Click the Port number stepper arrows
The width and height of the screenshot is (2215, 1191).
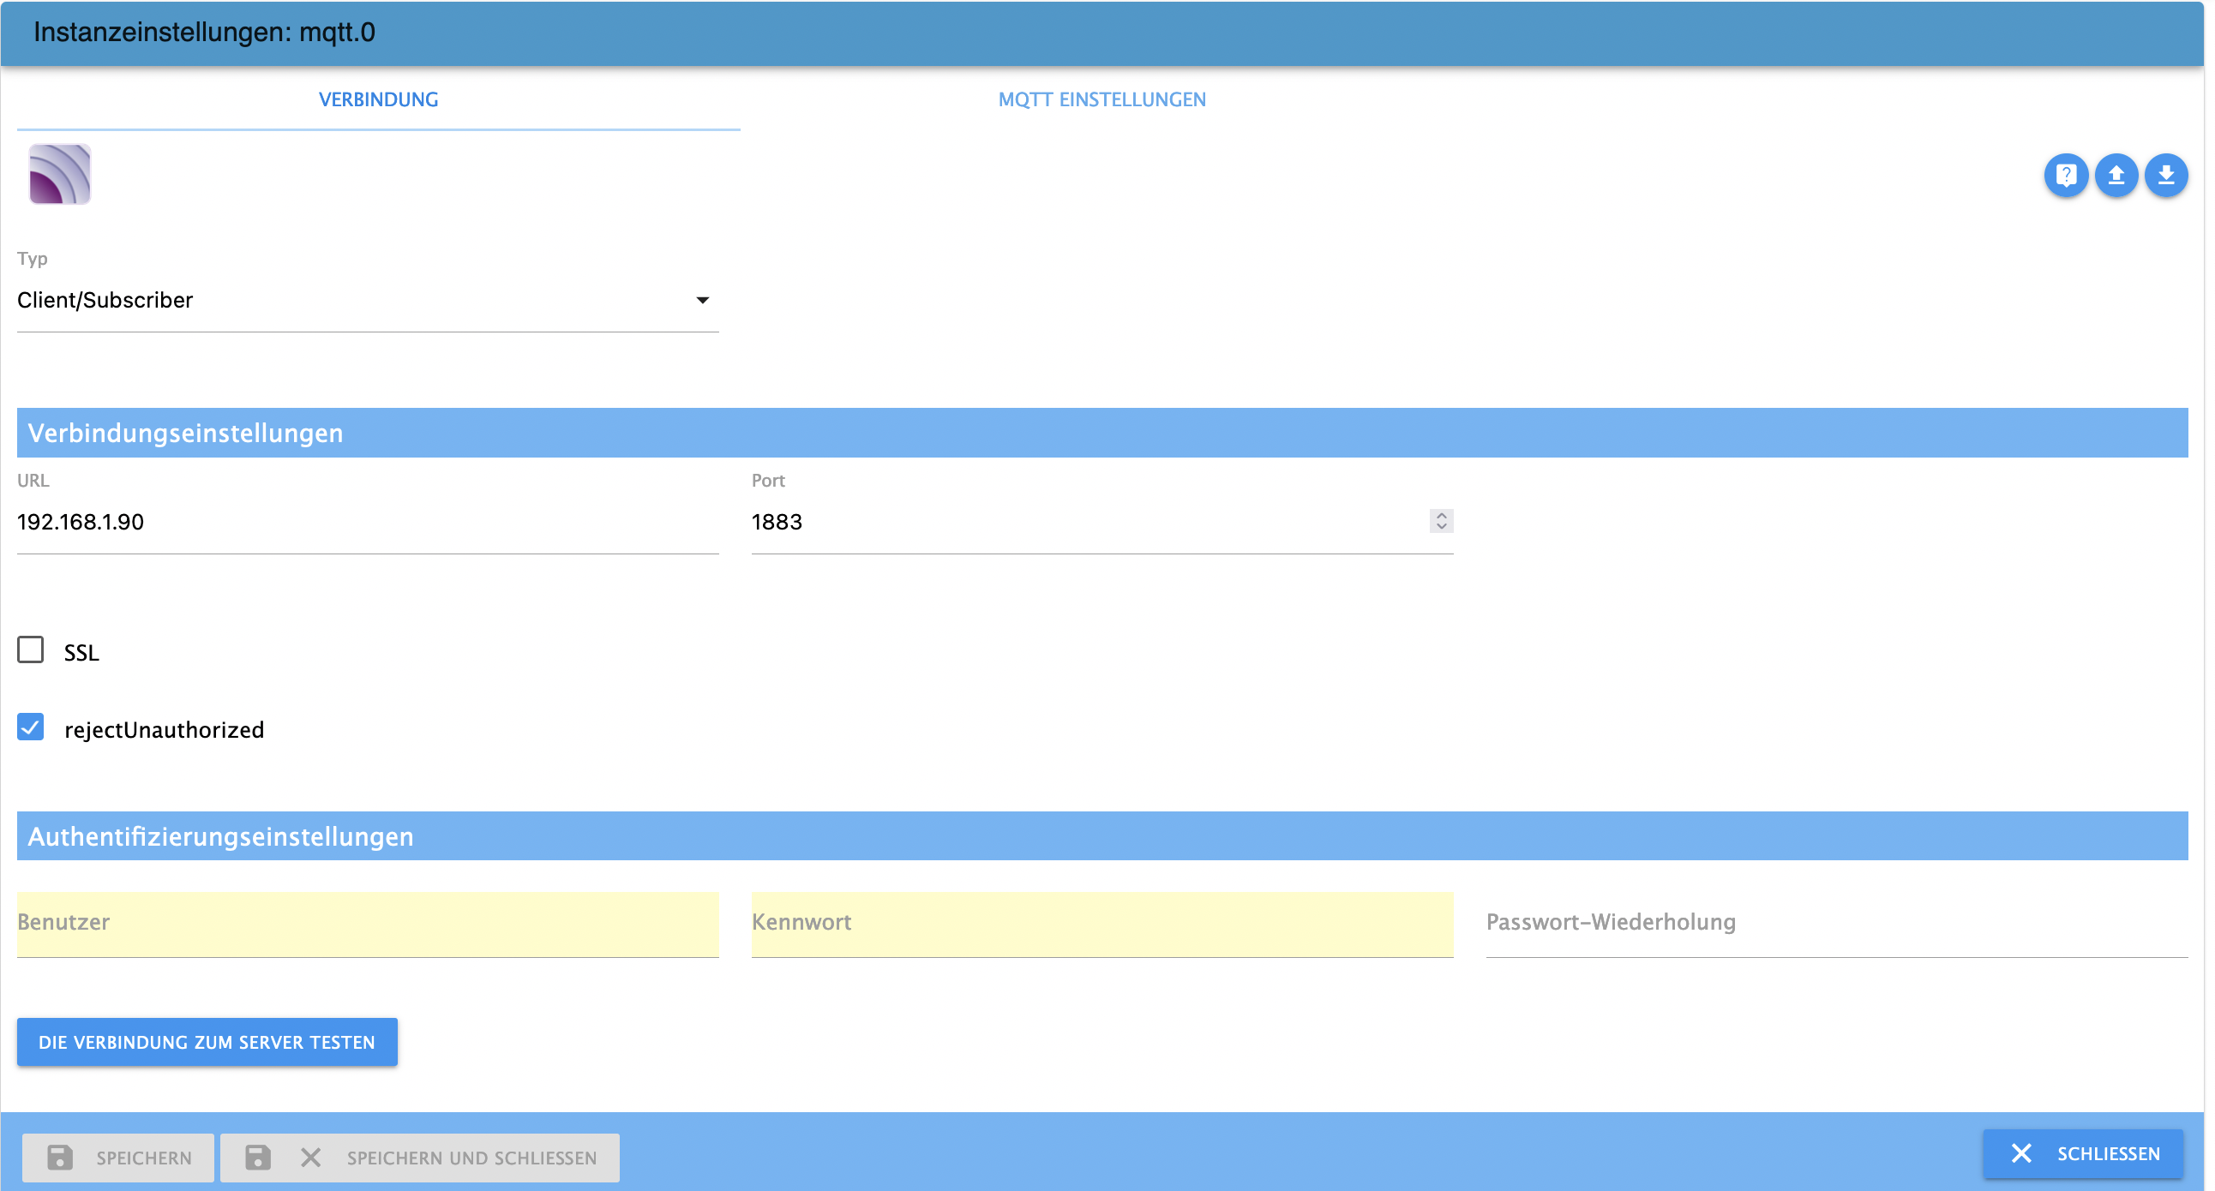1441,521
